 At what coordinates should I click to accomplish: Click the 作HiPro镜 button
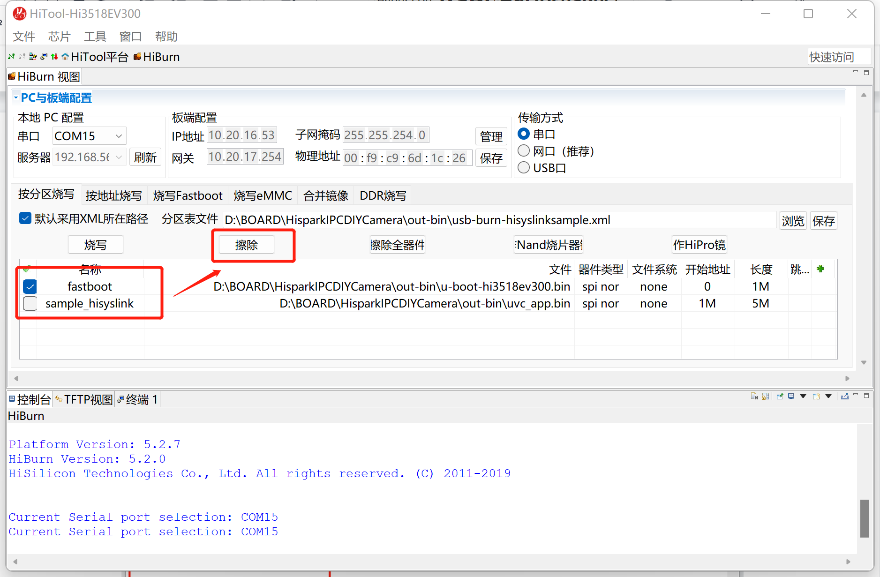pyautogui.click(x=699, y=245)
